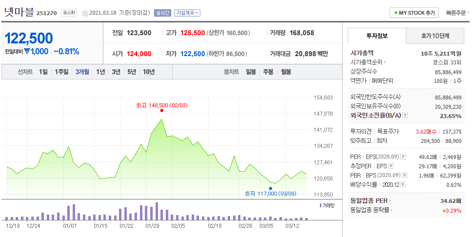Screen dimensions: 475x237
Task: Select the 1일 line chart period
Action: [43, 72]
